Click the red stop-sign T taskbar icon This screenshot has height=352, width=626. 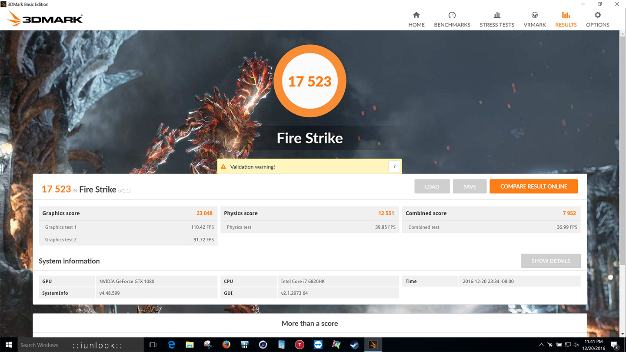point(300,345)
